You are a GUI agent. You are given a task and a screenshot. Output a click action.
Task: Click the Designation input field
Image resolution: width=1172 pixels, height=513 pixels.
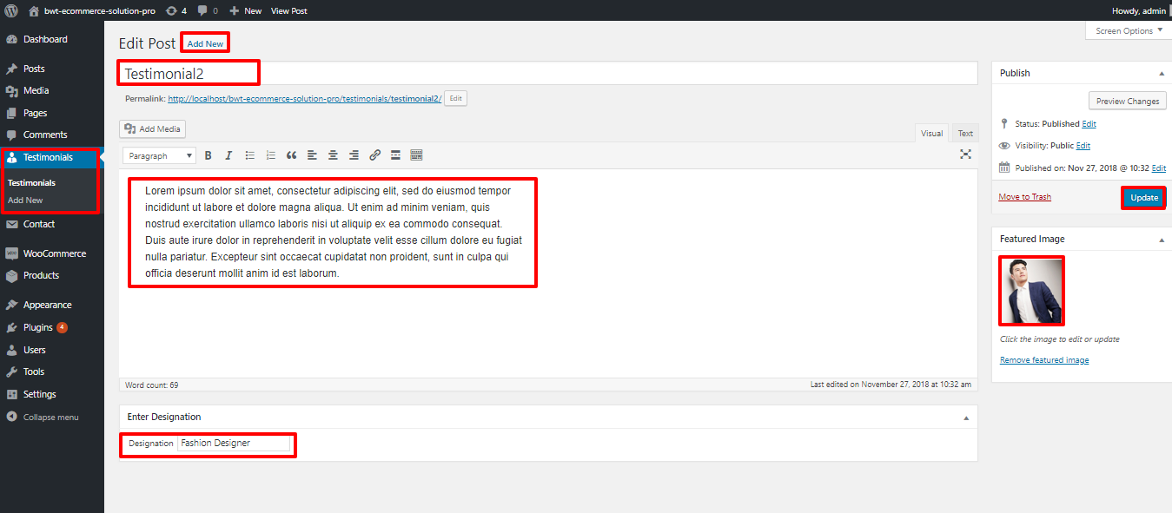pyautogui.click(x=234, y=444)
